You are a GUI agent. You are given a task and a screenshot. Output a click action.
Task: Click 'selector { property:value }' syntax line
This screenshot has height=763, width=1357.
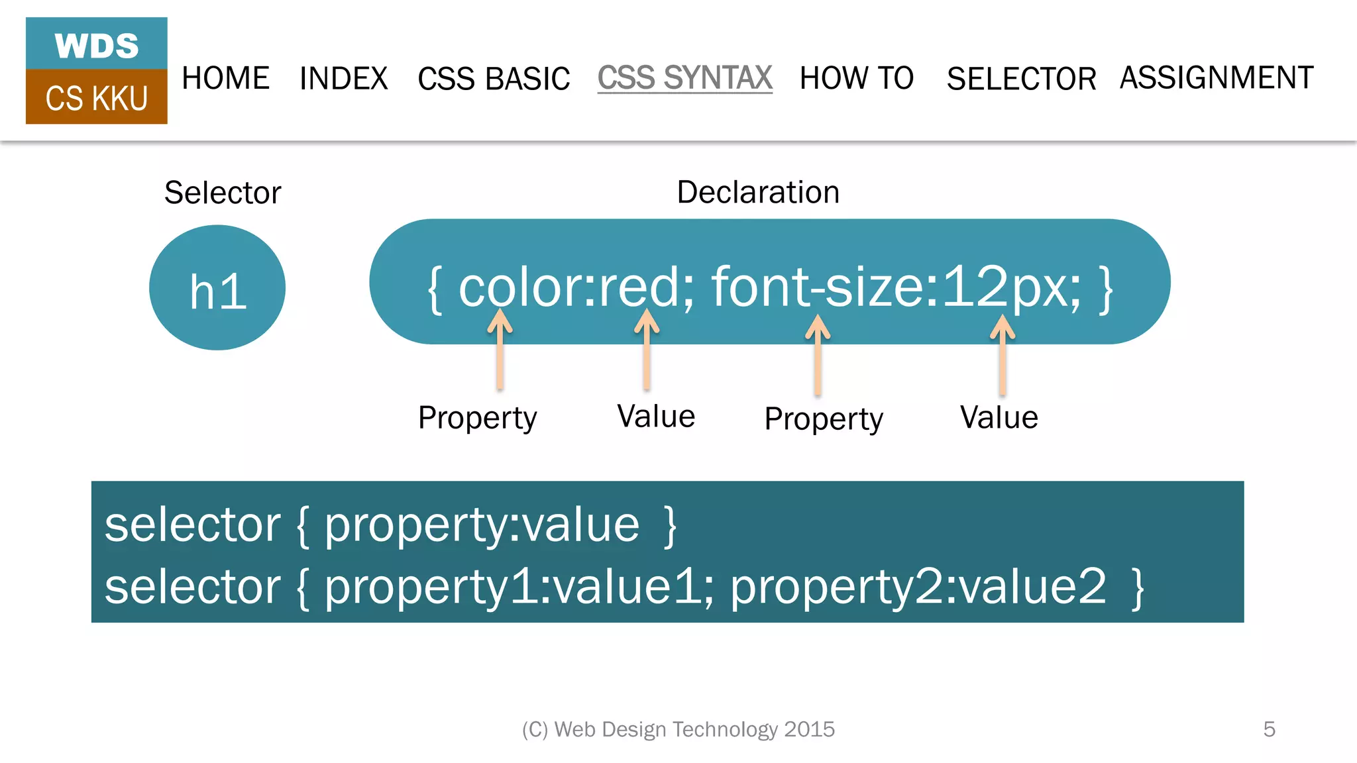(391, 525)
